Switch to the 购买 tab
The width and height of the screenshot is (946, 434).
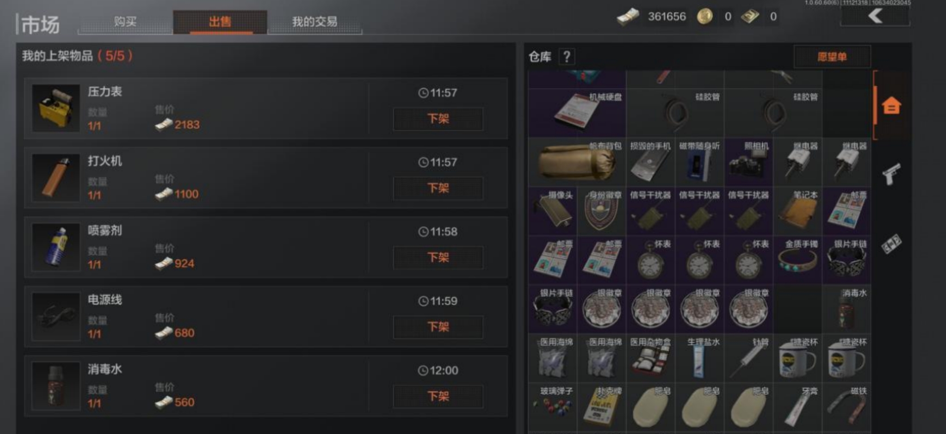click(x=125, y=21)
